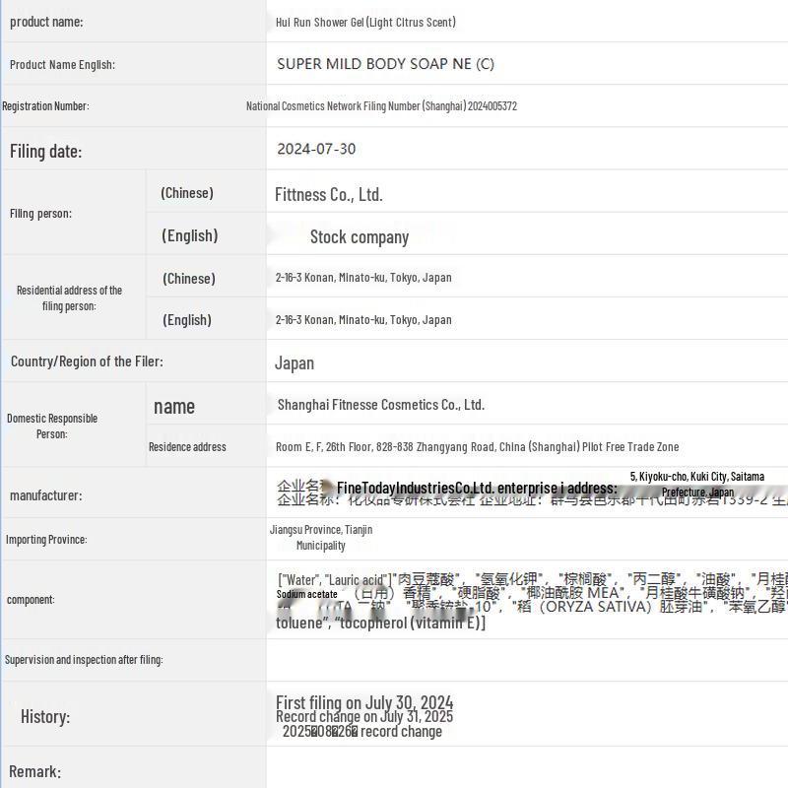Click 'Record change on July 31, 2025' entry
This screenshot has width=788, height=788.
click(x=363, y=717)
